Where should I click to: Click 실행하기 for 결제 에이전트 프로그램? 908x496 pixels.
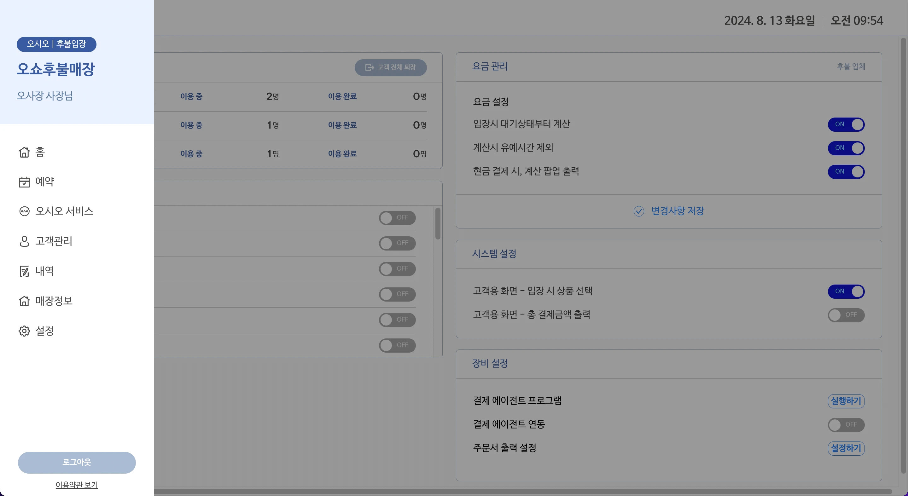[x=846, y=401]
